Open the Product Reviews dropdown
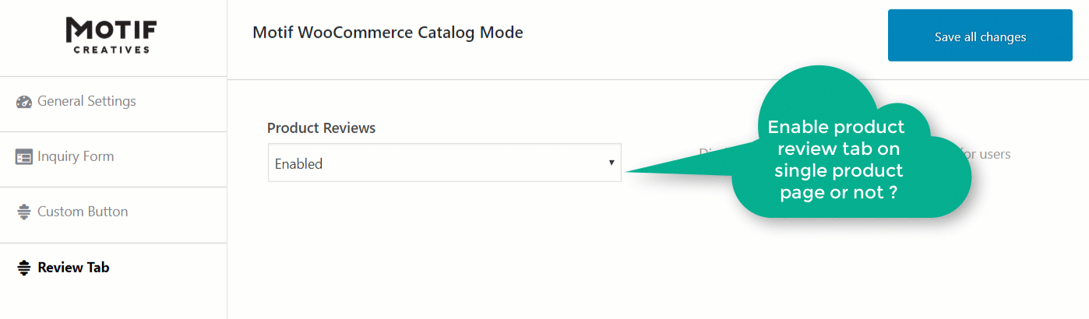The height and width of the screenshot is (319, 1089). tap(444, 163)
